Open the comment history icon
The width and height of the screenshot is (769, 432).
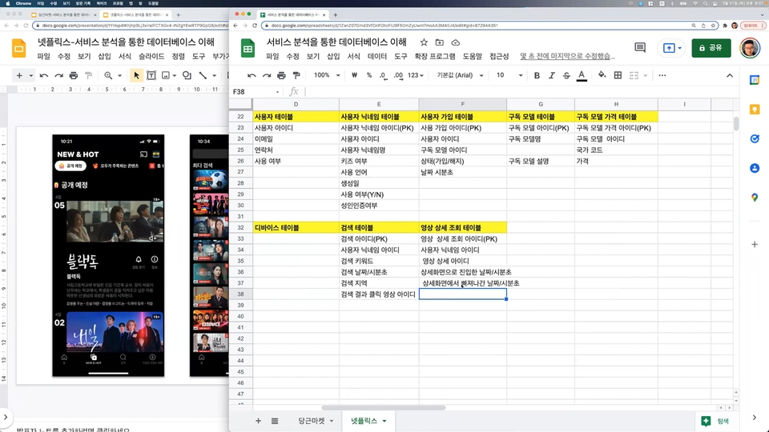pyautogui.click(x=640, y=47)
